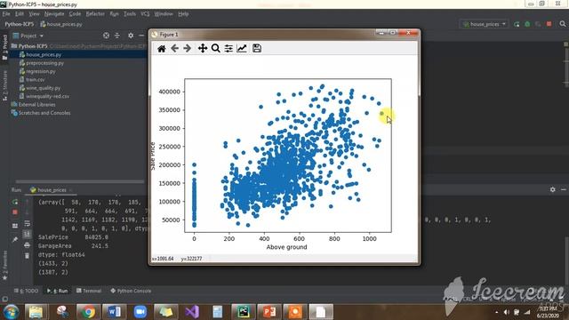
Task: Click the Print icon in Run panel
Action: click(x=27, y=245)
